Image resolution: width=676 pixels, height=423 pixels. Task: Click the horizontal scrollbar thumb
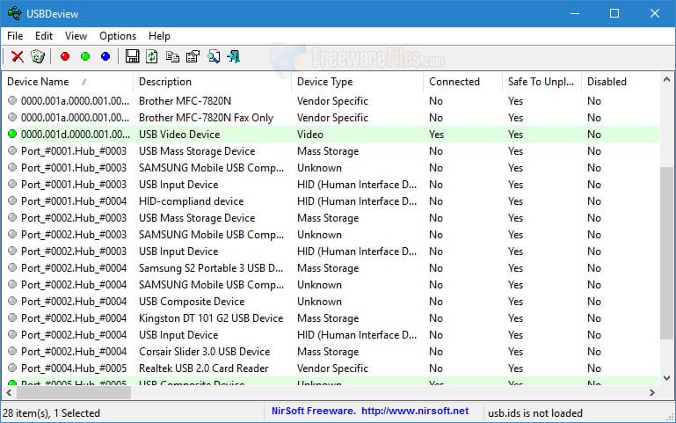pos(74,392)
